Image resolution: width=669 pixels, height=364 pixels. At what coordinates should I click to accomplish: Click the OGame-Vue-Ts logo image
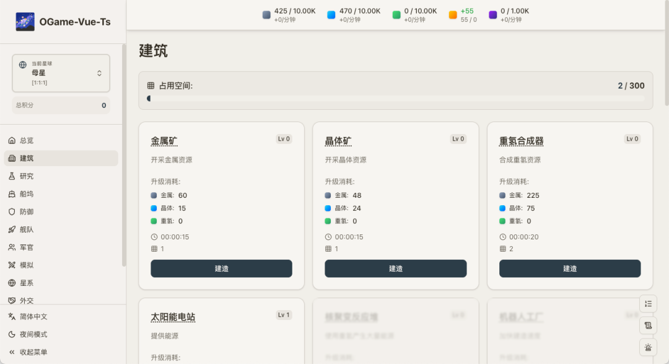pyautogui.click(x=25, y=22)
